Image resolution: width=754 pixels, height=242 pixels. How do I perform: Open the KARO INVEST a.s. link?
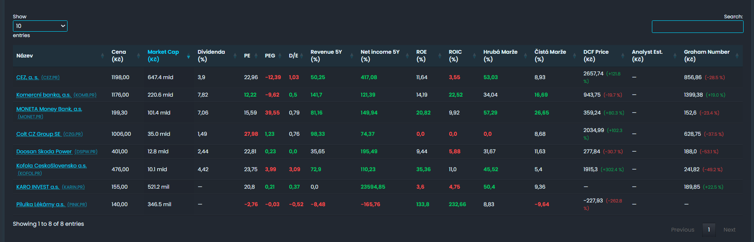click(38, 187)
